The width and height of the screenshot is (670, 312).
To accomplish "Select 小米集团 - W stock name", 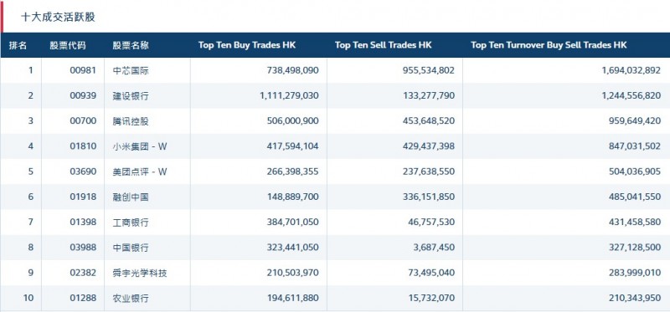I will point(140,146).
